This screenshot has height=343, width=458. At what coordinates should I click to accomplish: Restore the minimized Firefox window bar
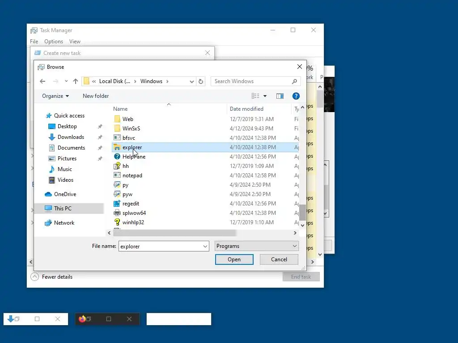click(107, 319)
